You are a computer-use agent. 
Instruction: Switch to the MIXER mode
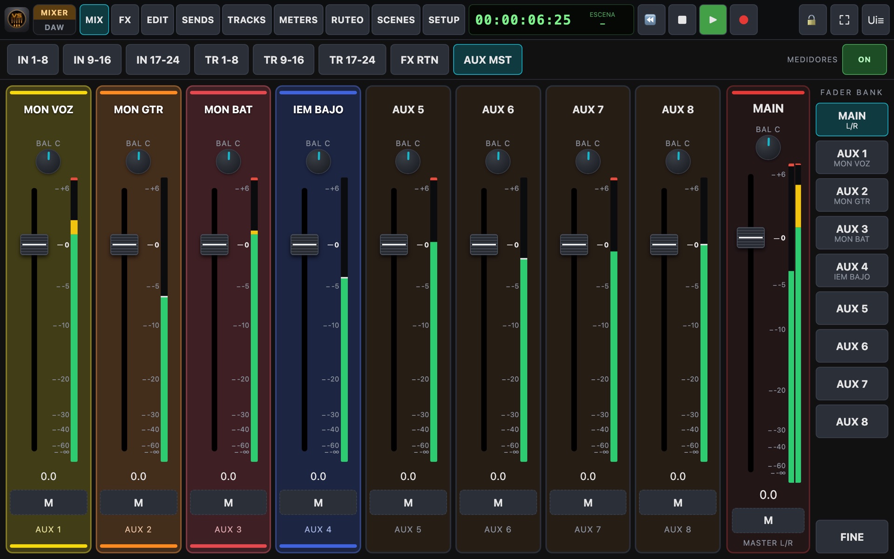[x=54, y=13]
